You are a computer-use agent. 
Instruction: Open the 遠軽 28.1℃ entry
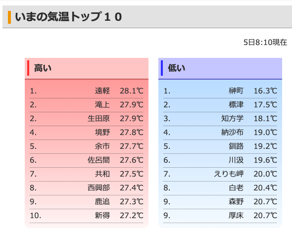[87, 91]
